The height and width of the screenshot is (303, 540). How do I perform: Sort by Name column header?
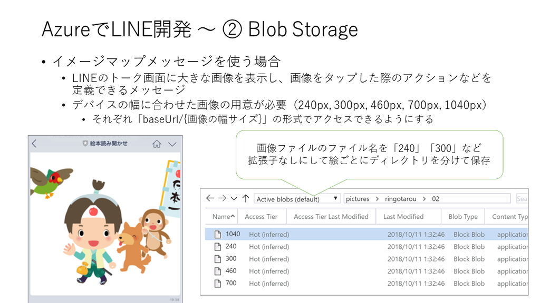223,216
